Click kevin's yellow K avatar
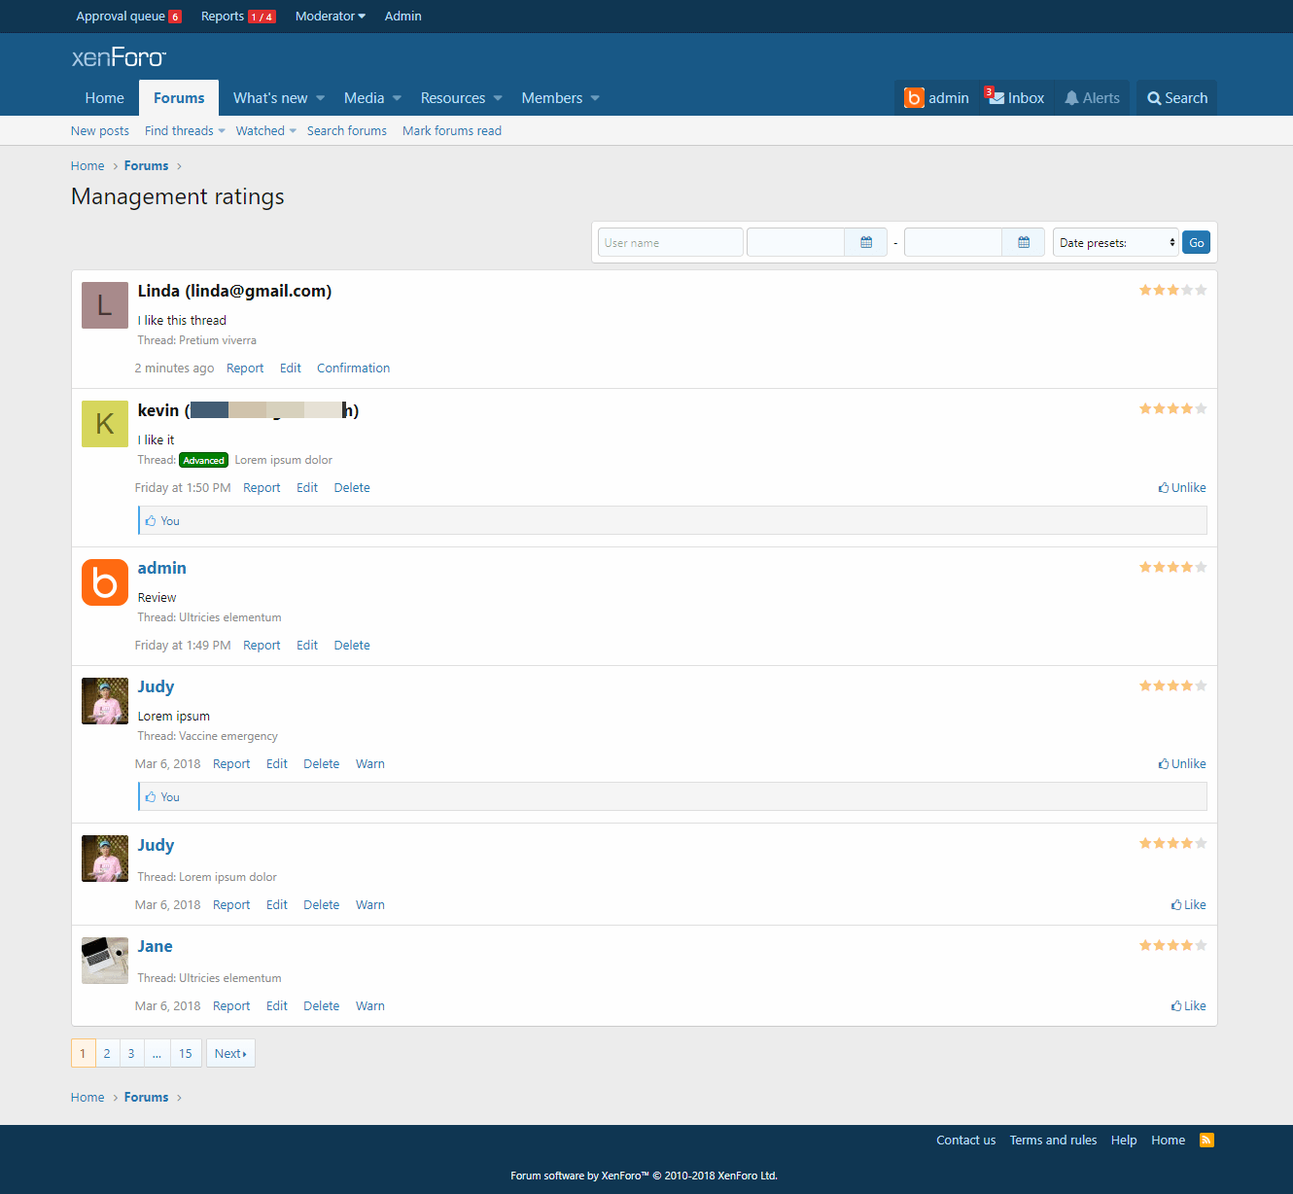This screenshot has height=1194, width=1293. [x=105, y=424]
